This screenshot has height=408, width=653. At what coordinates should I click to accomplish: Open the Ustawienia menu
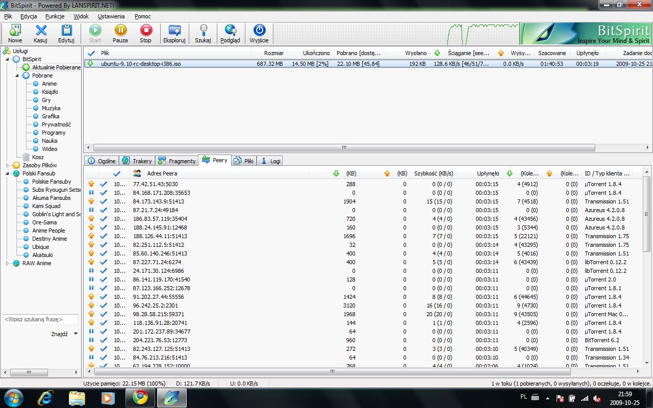click(111, 16)
